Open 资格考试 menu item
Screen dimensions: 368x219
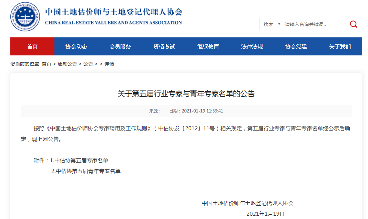[164, 46]
